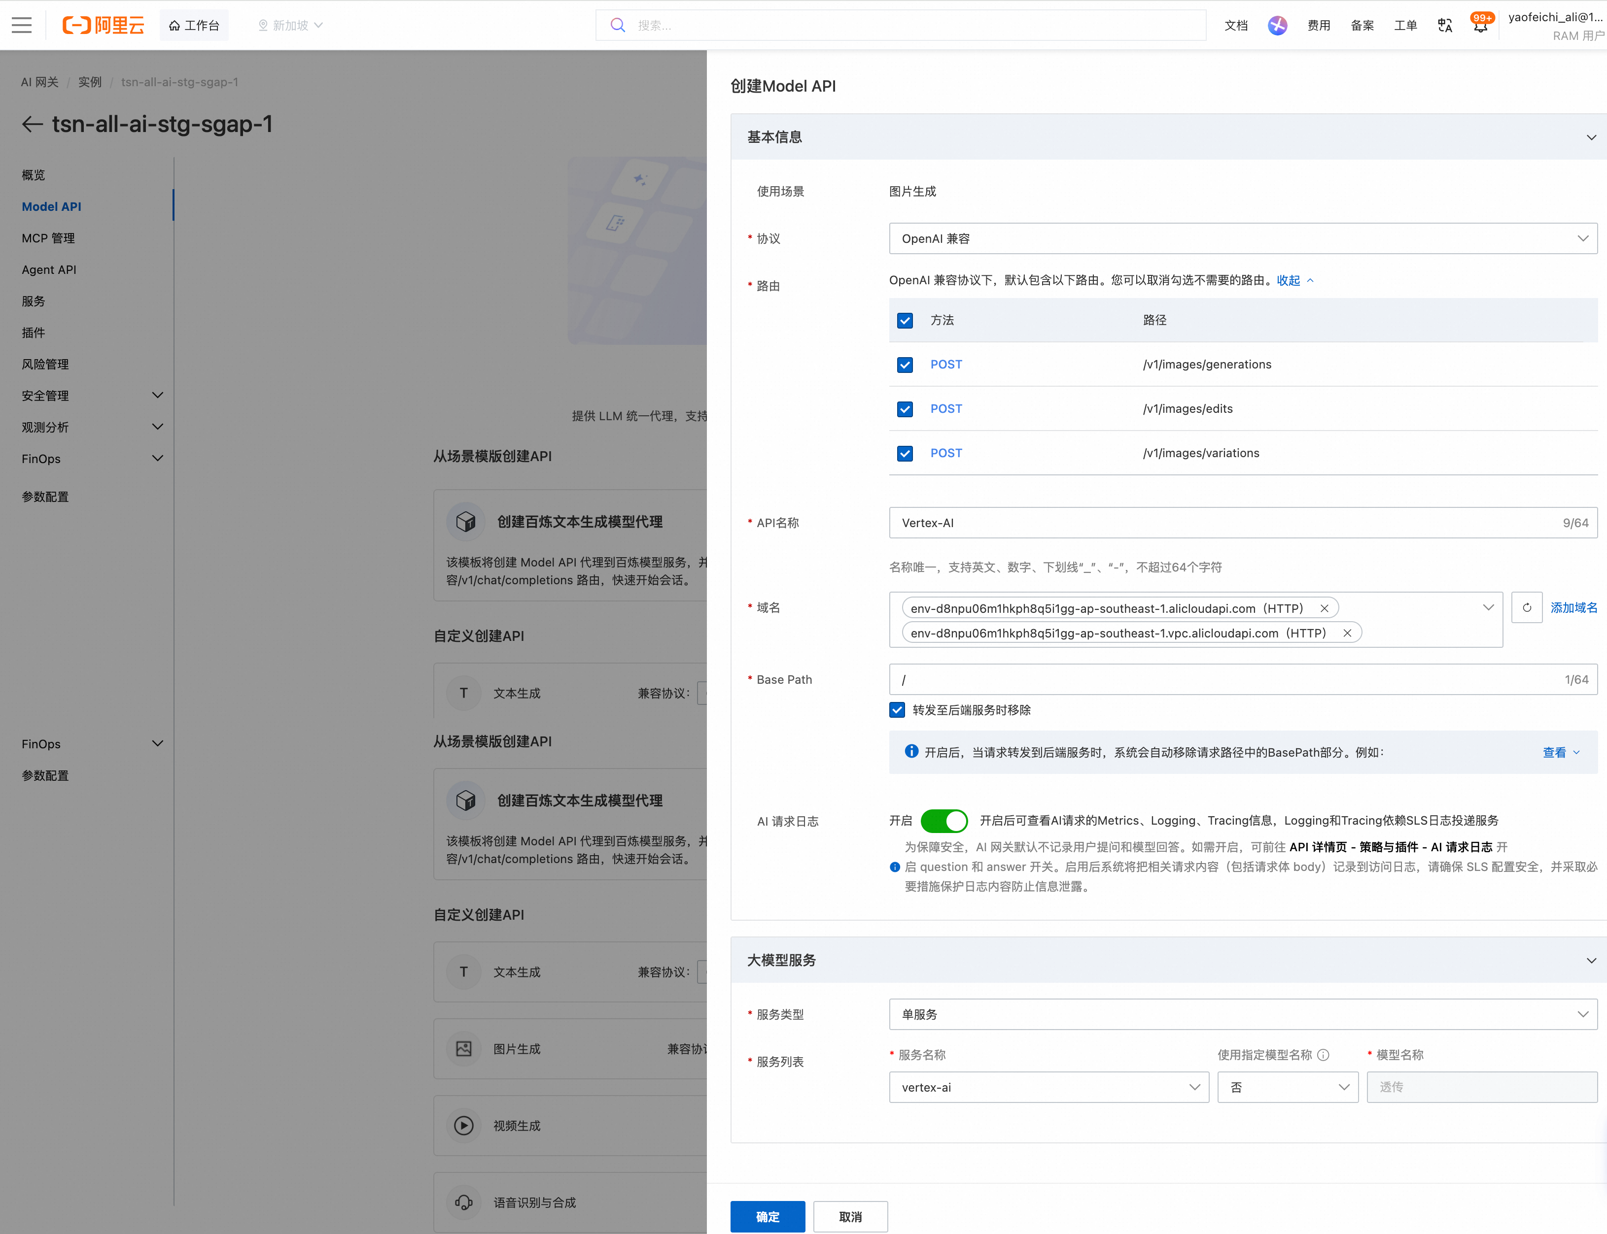Remove the first alicloudapi.com domain tag

(1324, 608)
